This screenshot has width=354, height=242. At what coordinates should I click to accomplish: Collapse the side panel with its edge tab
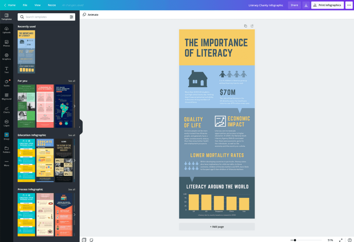click(x=80, y=127)
